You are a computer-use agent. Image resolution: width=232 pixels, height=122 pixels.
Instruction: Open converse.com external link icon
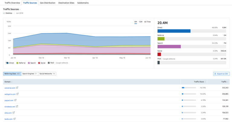point(17,88)
